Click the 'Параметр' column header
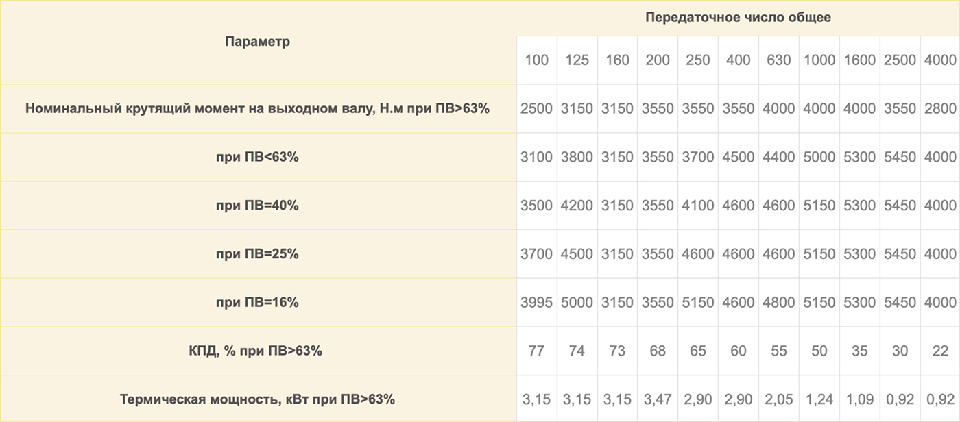960x422 pixels. point(258,42)
